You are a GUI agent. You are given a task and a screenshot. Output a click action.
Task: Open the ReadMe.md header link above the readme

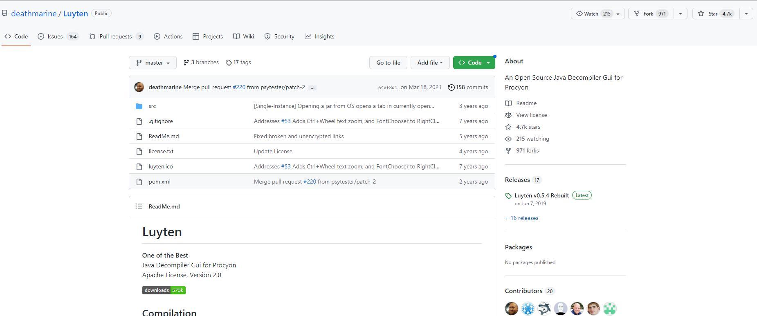click(164, 206)
